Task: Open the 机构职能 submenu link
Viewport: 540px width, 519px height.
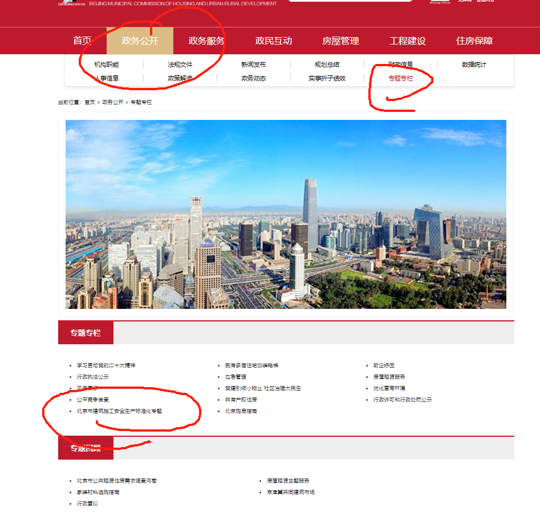Action: (x=107, y=65)
